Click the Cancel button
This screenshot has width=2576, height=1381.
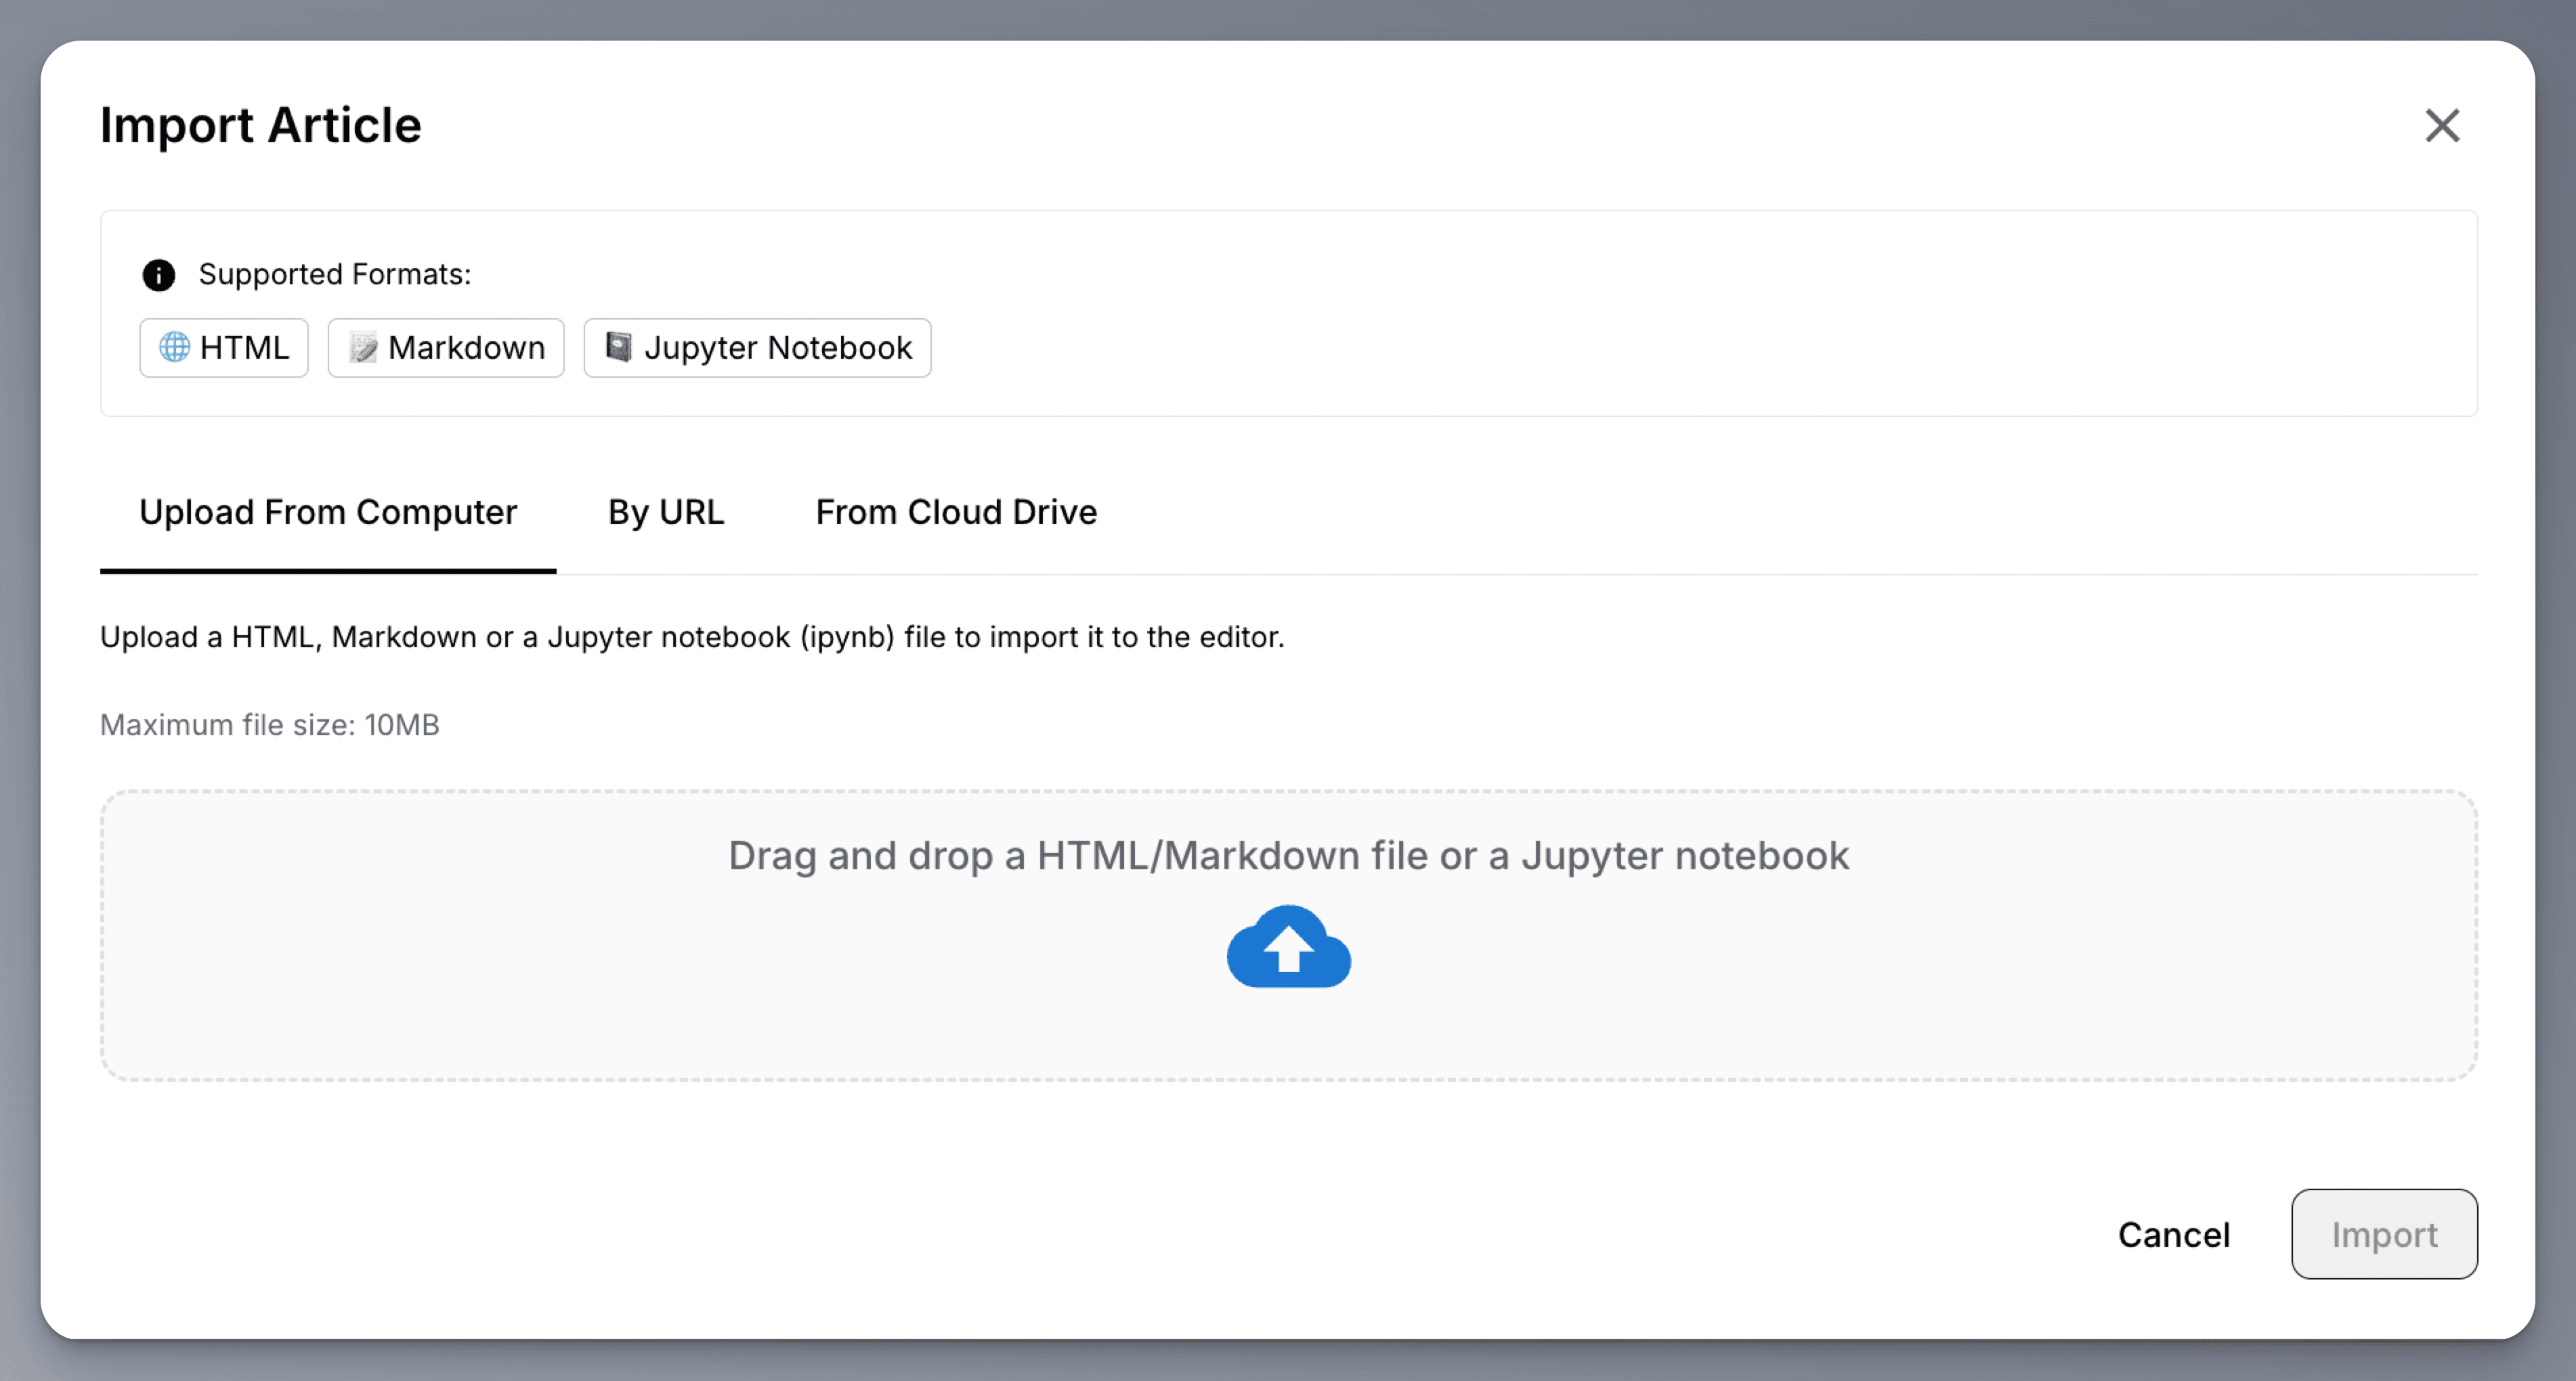pyautogui.click(x=2175, y=1234)
